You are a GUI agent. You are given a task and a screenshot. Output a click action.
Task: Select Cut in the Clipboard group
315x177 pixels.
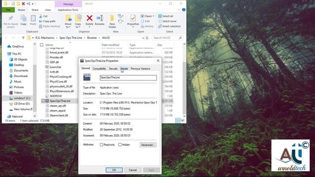coord(43,16)
